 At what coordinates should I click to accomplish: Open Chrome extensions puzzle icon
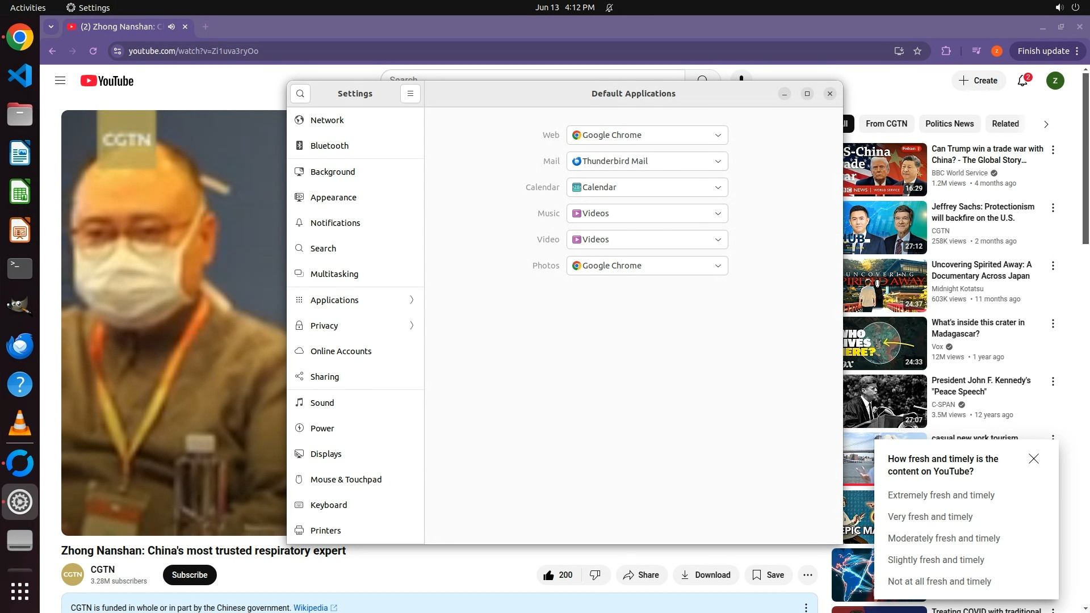click(x=946, y=51)
